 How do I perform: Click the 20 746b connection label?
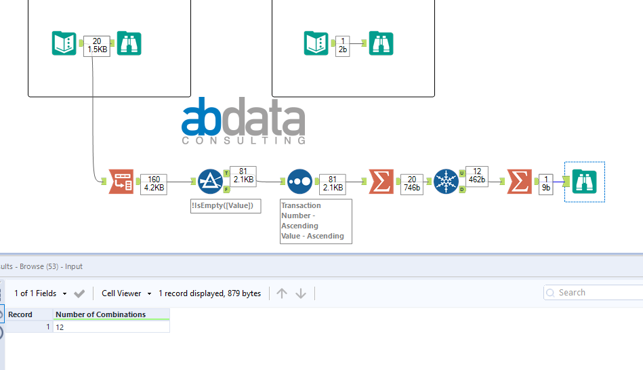coord(412,184)
